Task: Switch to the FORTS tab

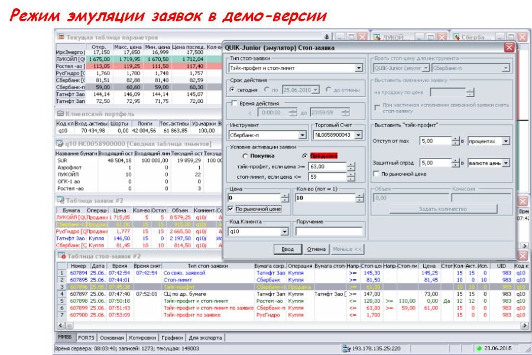Action: click(86, 338)
